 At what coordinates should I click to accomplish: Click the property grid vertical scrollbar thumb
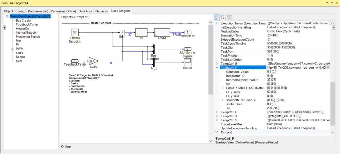coord(332,104)
